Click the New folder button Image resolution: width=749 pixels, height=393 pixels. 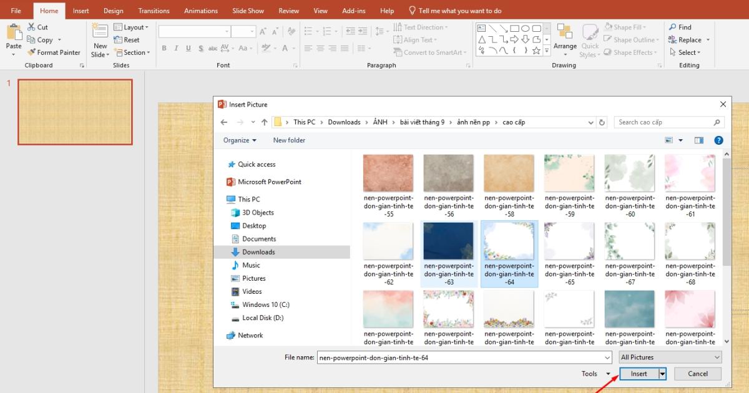pos(289,140)
